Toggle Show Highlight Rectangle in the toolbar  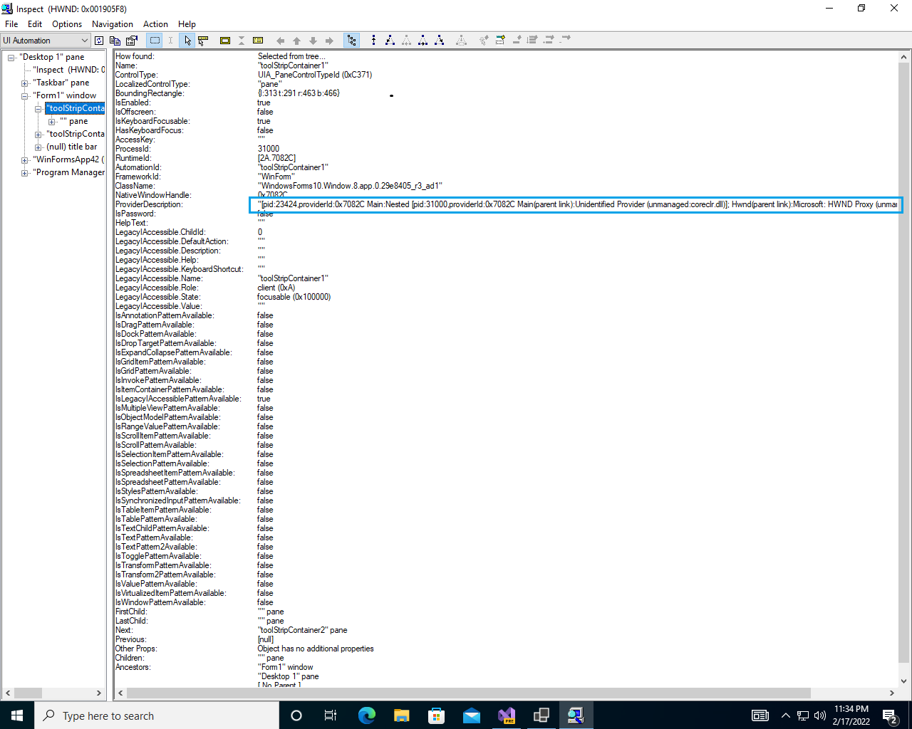coord(155,41)
